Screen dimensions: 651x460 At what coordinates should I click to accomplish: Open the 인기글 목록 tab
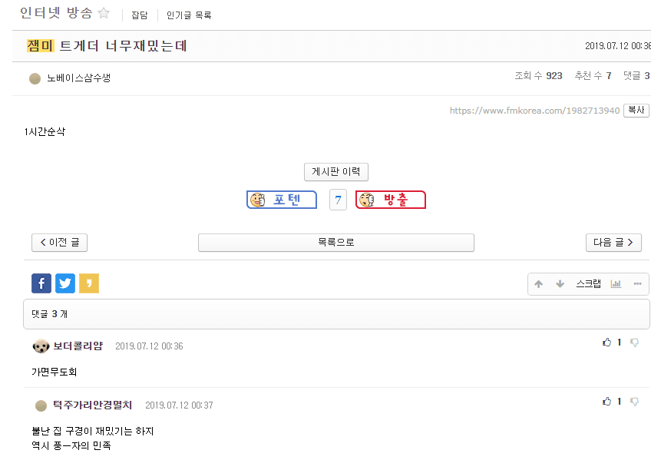point(189,15)
